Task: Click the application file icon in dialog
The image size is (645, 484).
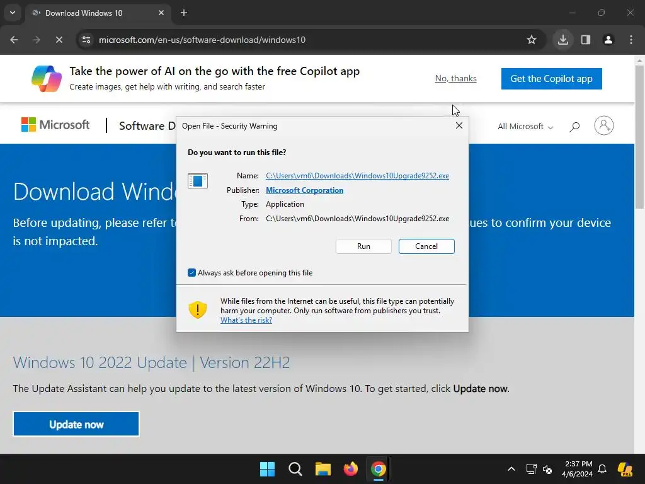Action: (197, 181)
